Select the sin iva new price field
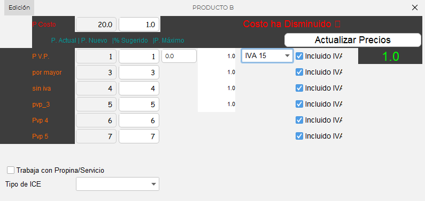Screen dimensions: 425x201 coord(139,89)
